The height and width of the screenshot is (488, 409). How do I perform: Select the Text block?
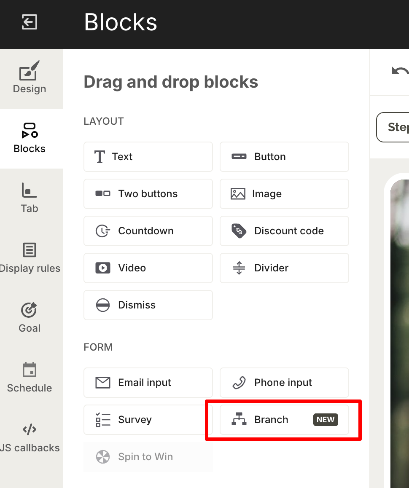coord(148,157)
